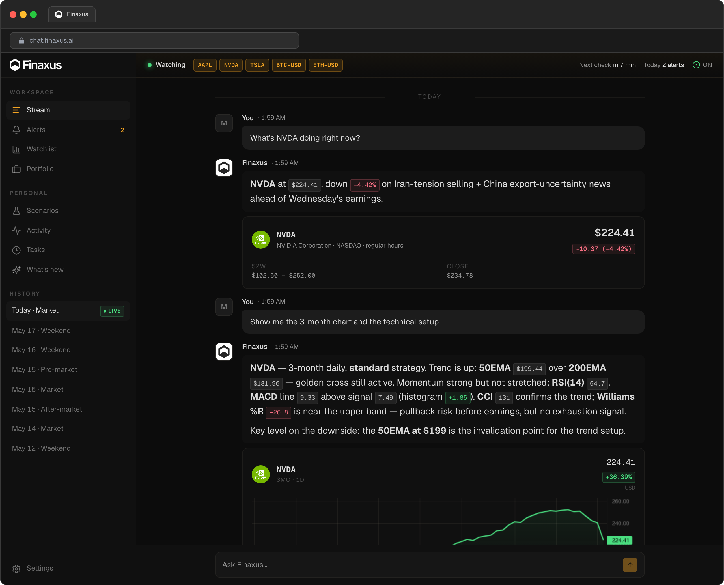This screenshot has height=585, width=724.
Task: Click the 224.41 price tag on the chart axis
Action: (620, 541)
